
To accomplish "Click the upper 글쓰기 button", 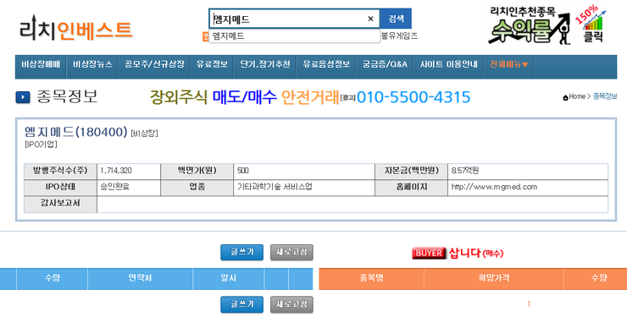I will (242, 252).
